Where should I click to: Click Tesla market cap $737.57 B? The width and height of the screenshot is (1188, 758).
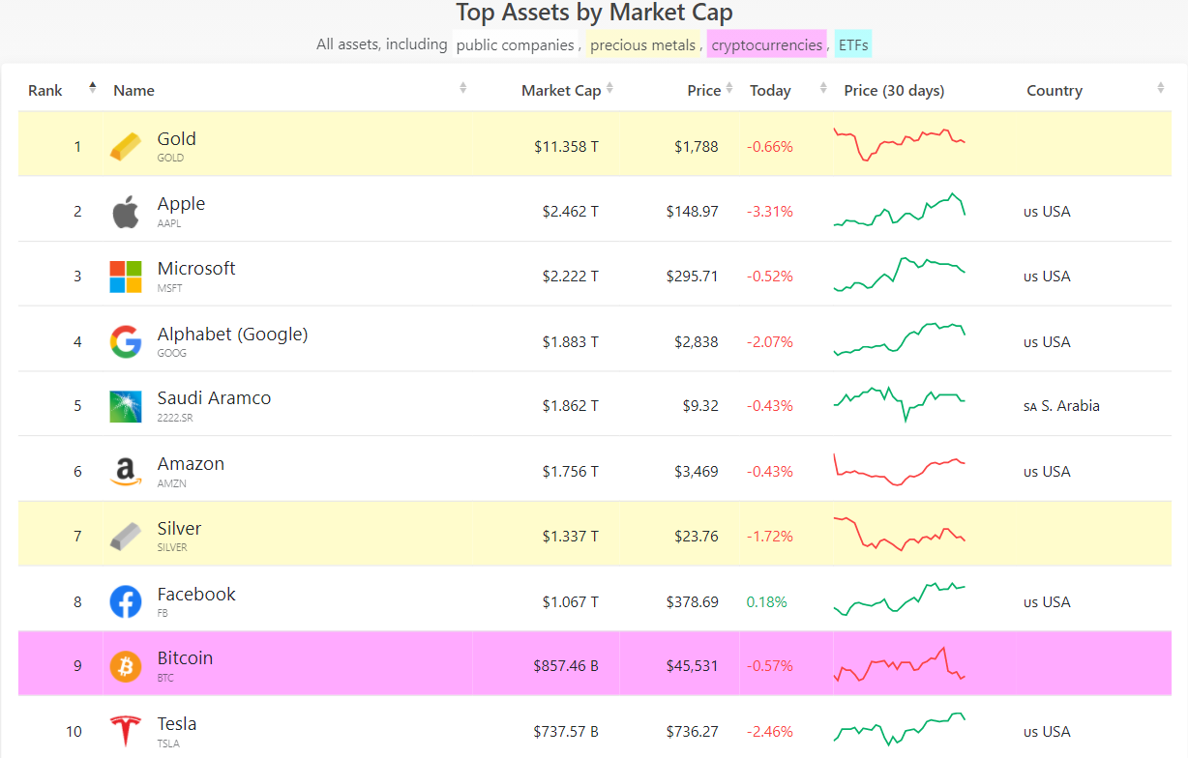(566, 732)
